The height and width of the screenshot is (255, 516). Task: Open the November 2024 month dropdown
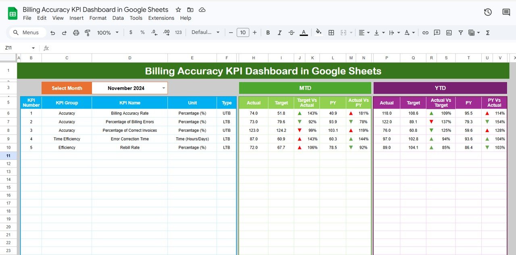coord(163,87)
